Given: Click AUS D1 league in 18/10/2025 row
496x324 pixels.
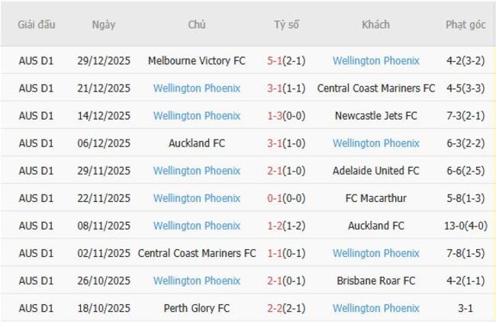Looking at the screenshot, I should click(x=36, y=308).
